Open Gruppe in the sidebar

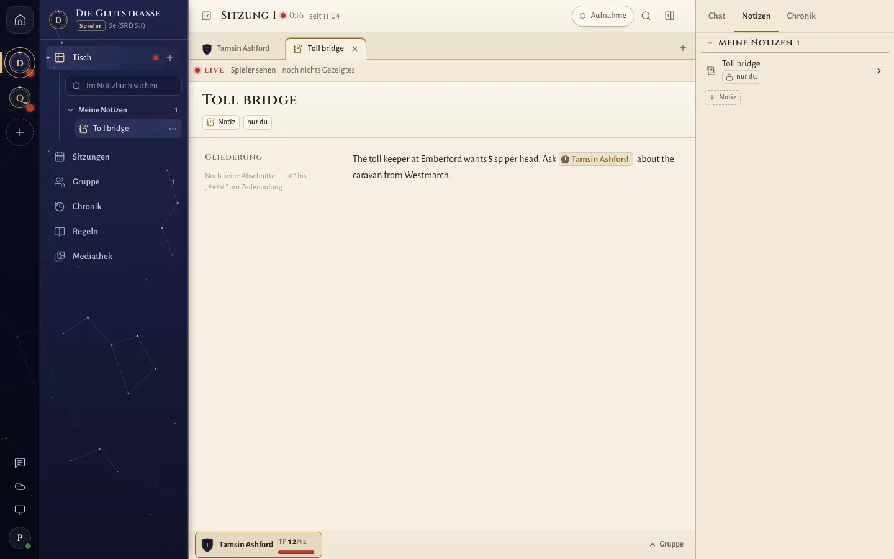114,182
